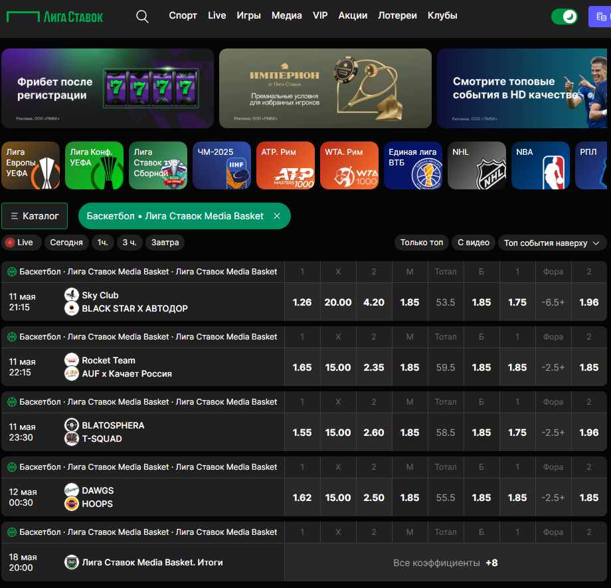Image resolution: width=611 pixels, height=588 pixels.
Task: Select total 53.5 value in Sky Club row
Action: [446, 302]
